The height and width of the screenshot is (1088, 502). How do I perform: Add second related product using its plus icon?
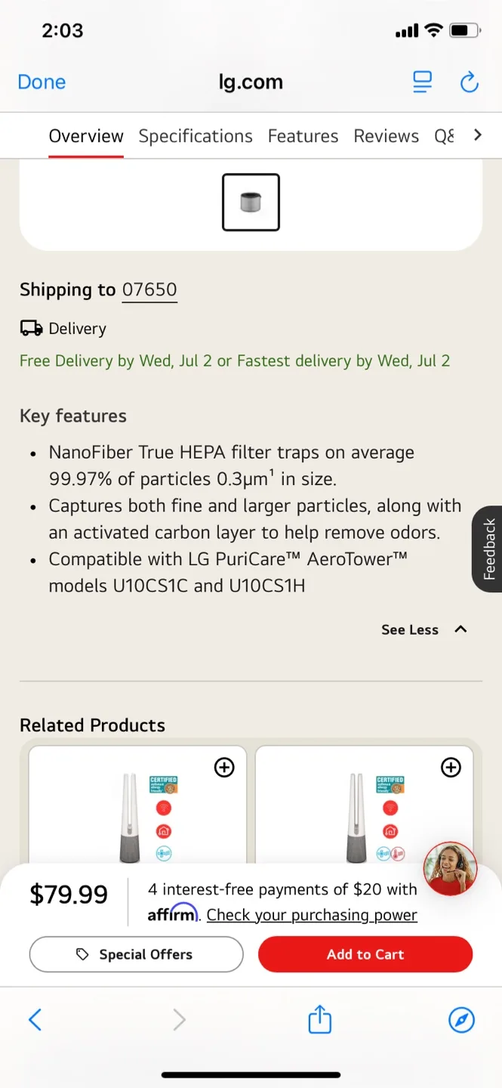click(451, 768)
